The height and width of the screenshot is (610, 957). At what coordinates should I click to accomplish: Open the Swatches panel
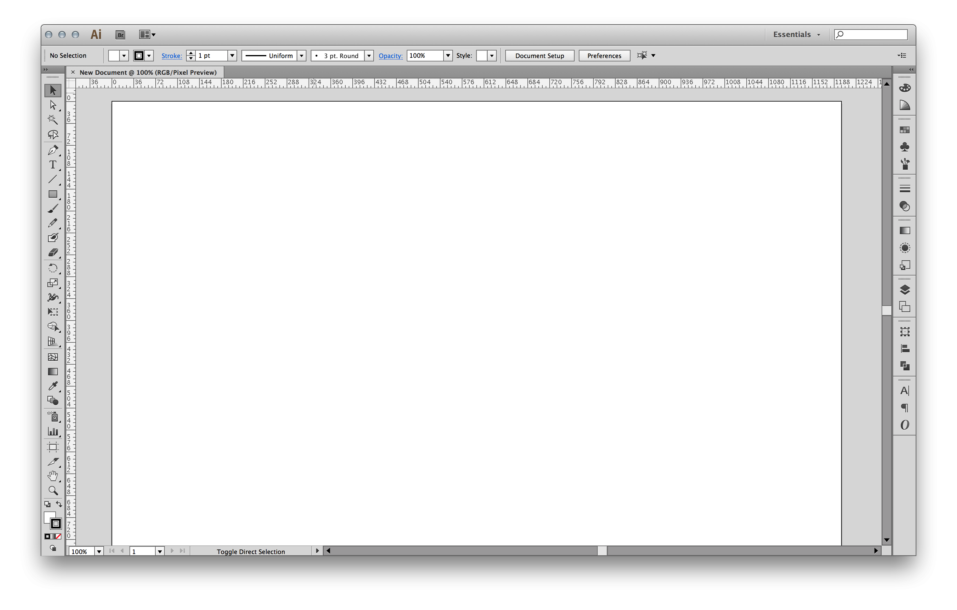[x=904, y=130]
